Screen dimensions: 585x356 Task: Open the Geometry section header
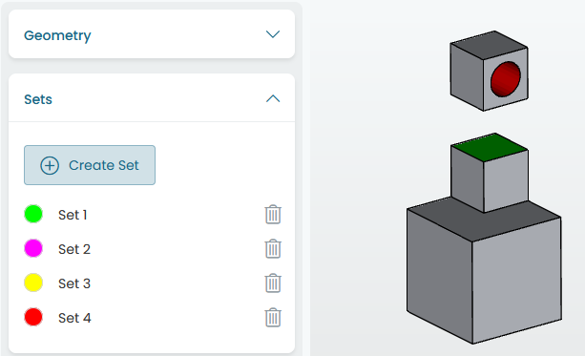coord(152,34)
